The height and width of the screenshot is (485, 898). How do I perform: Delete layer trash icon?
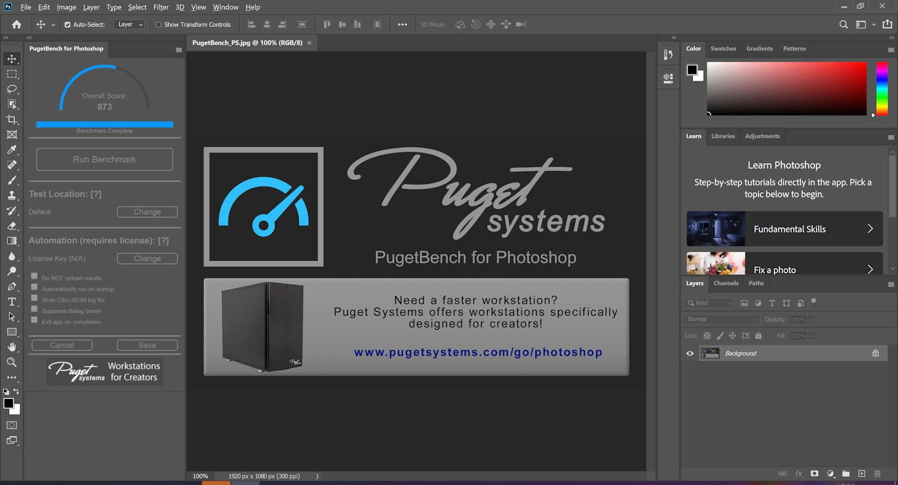pyautogui.click(x=878, y=474)
